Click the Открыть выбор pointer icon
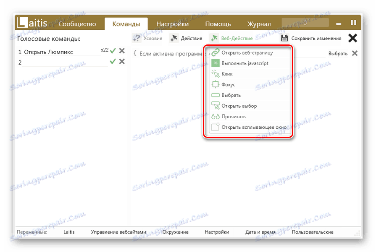 point(216,106)
